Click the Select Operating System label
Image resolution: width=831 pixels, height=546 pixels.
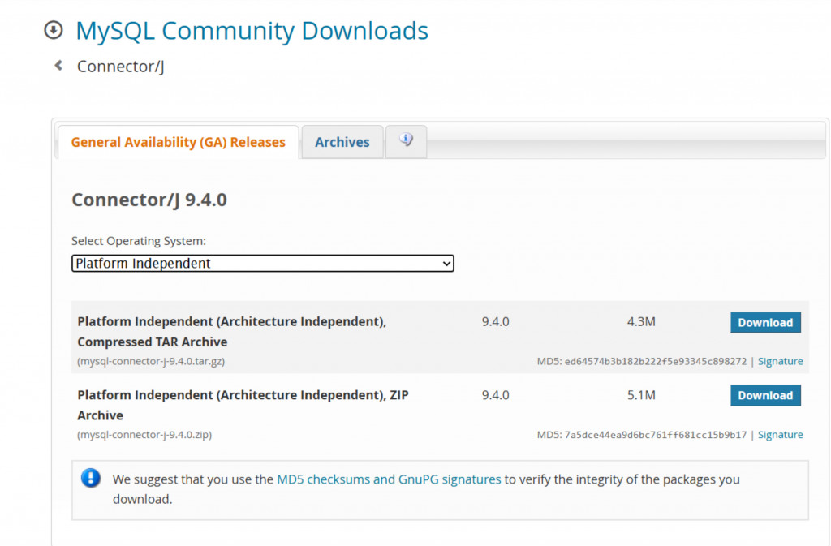(139, 241)
